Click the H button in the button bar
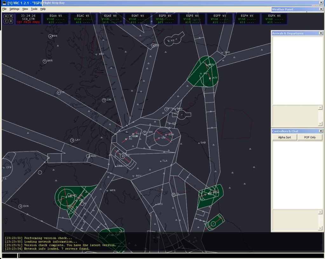Screen dimensions: 325x259 click(6, 16)
